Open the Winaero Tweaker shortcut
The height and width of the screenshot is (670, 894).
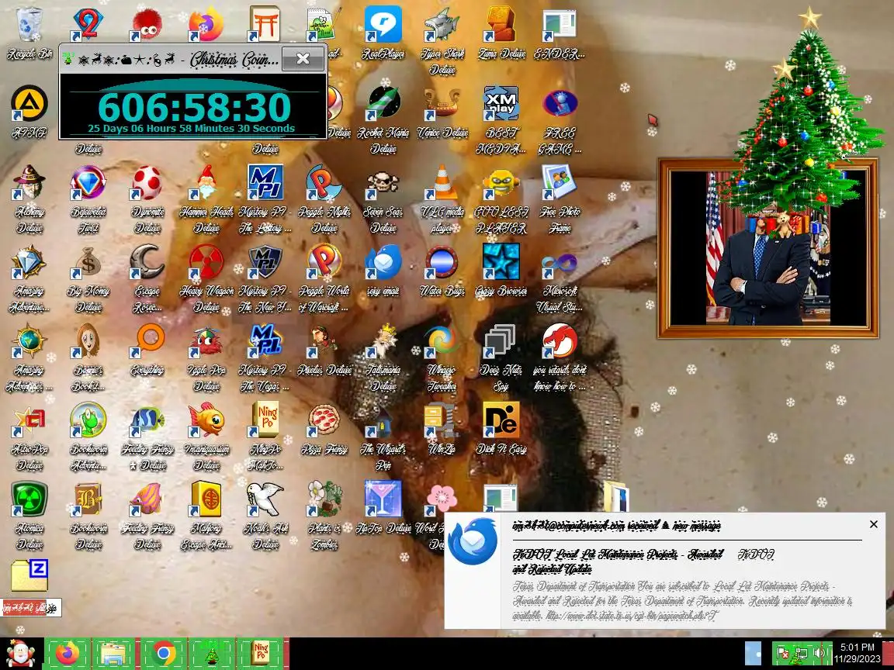[x=442, y=357]
